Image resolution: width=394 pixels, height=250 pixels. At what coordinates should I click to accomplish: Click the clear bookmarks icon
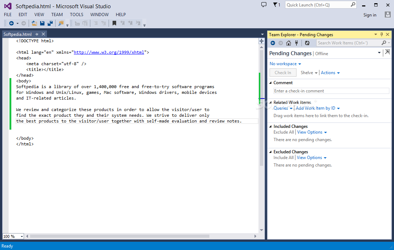138,23
